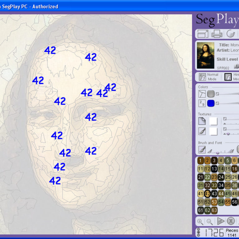Click the Skill Level label
The image size is (239, 239).
pyautogui.click(x=227, y=59)
